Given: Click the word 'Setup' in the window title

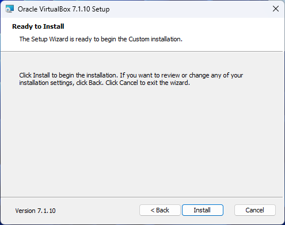Looking at the screenshot, I should click(101, 9).
